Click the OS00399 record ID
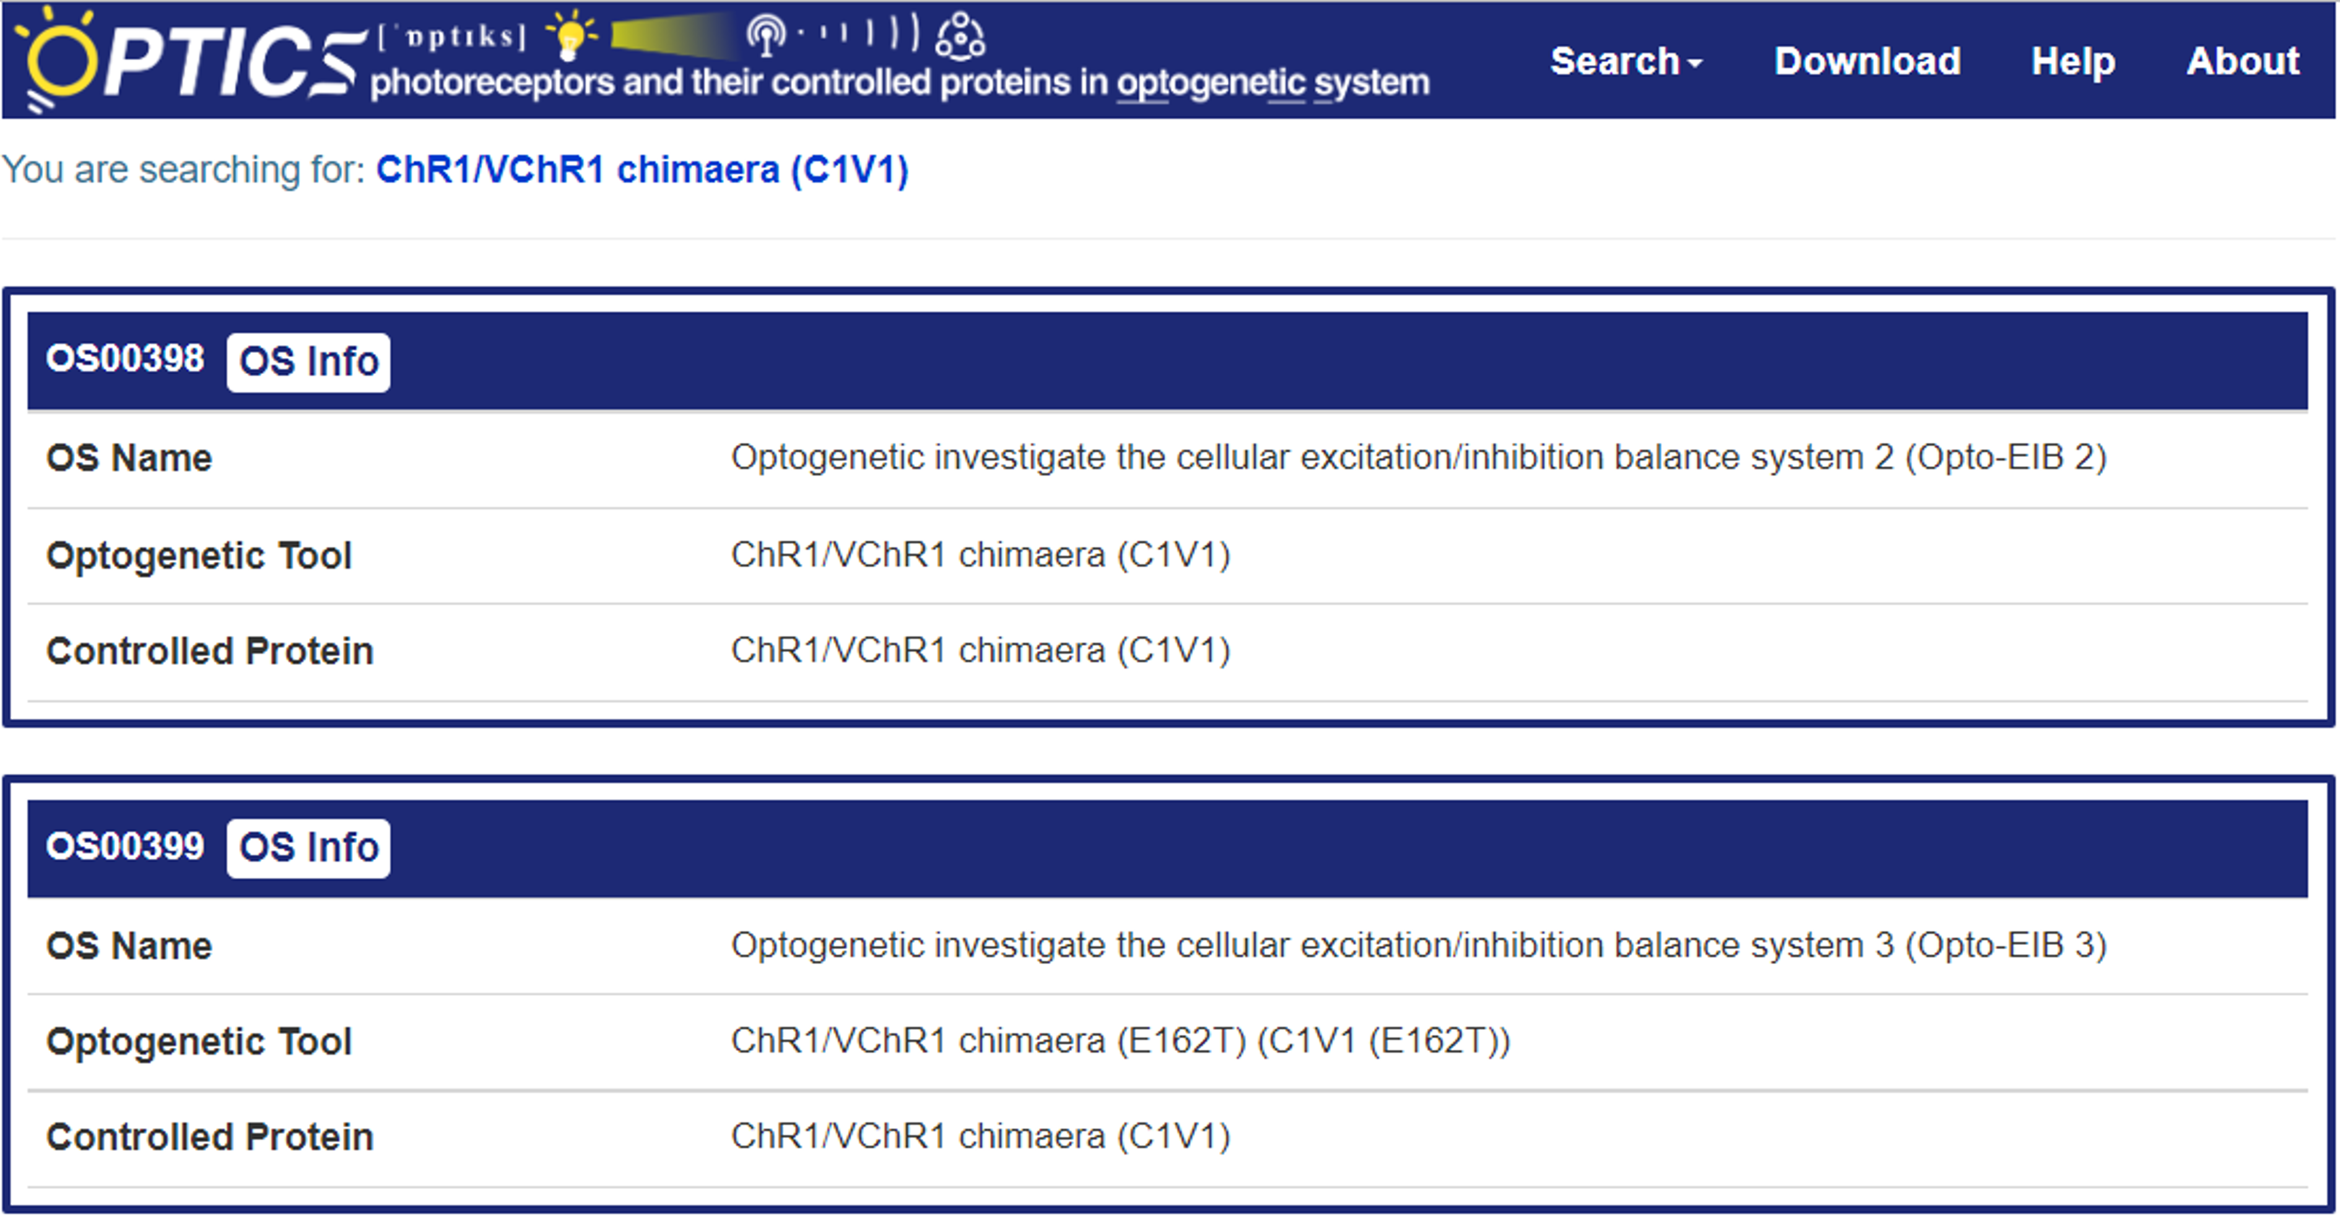This screenshot has height=1218, width=2340. [125, 846]
